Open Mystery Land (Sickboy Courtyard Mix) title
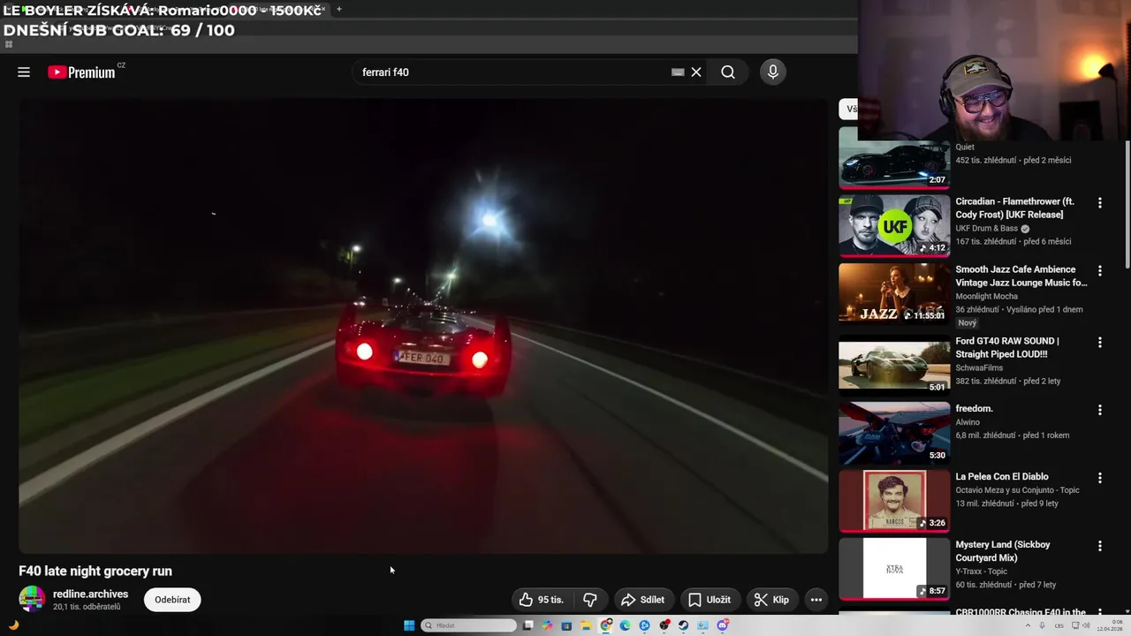The image size is (1131, 636). [1002, 552]
